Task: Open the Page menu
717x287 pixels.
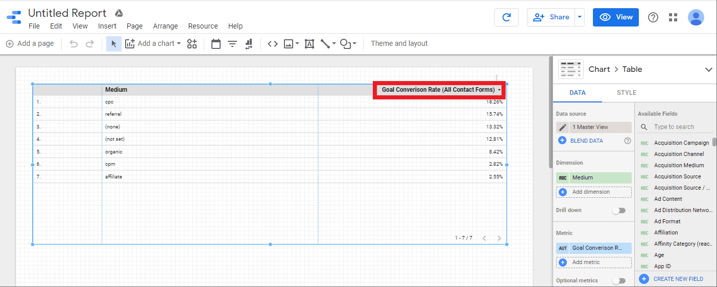Action: [x=135, y=26]
